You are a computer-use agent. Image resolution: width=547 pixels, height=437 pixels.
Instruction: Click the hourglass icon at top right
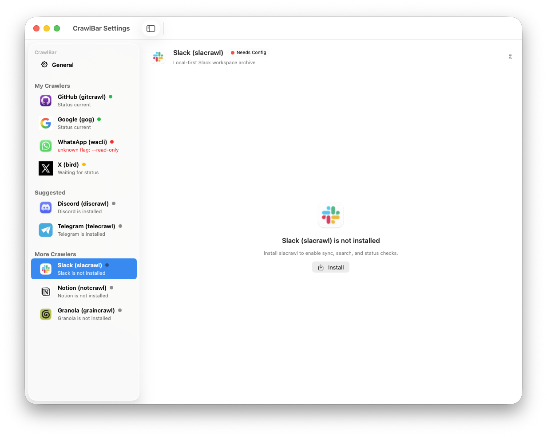click(x=510, y=57)
